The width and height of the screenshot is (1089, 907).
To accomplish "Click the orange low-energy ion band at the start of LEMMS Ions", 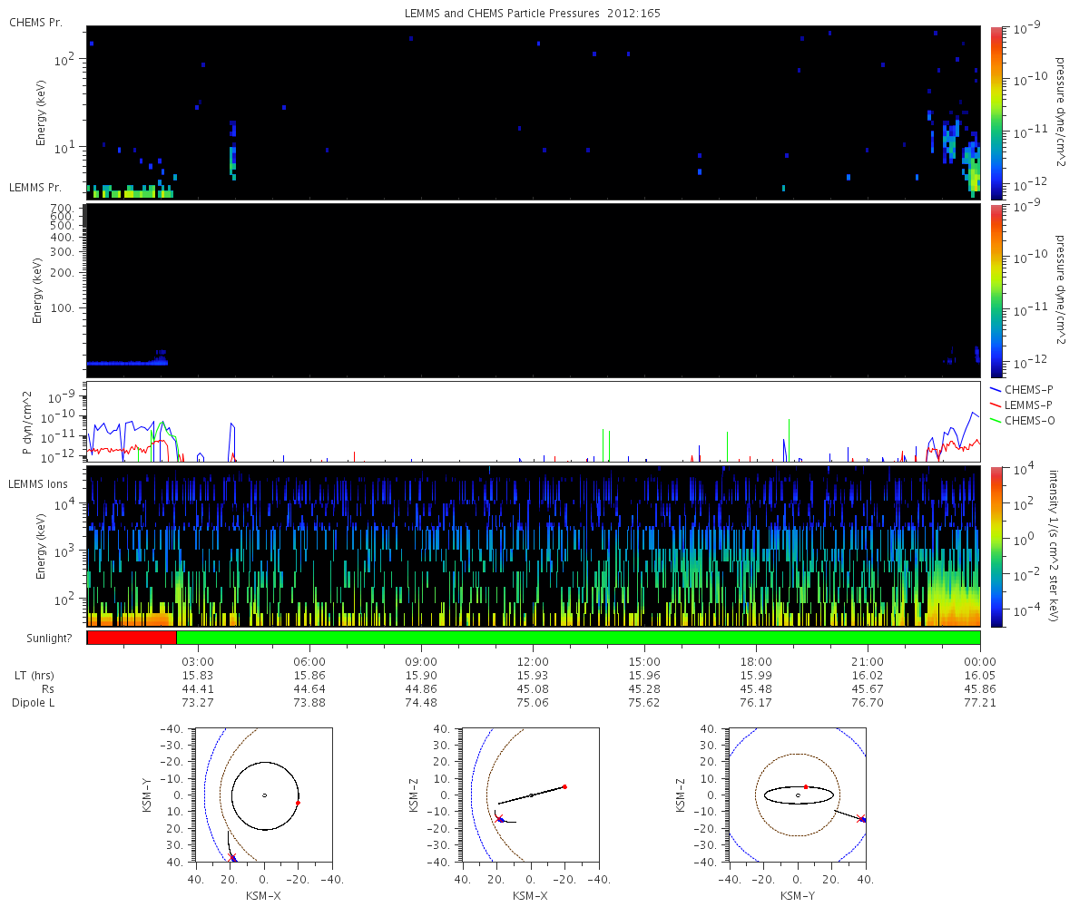I will pyautogui.click(x=132, y=619).
